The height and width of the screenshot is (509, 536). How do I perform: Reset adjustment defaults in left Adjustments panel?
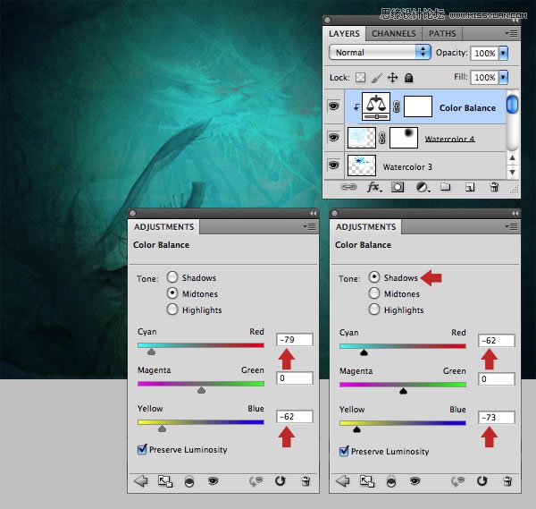pos(280,481)
